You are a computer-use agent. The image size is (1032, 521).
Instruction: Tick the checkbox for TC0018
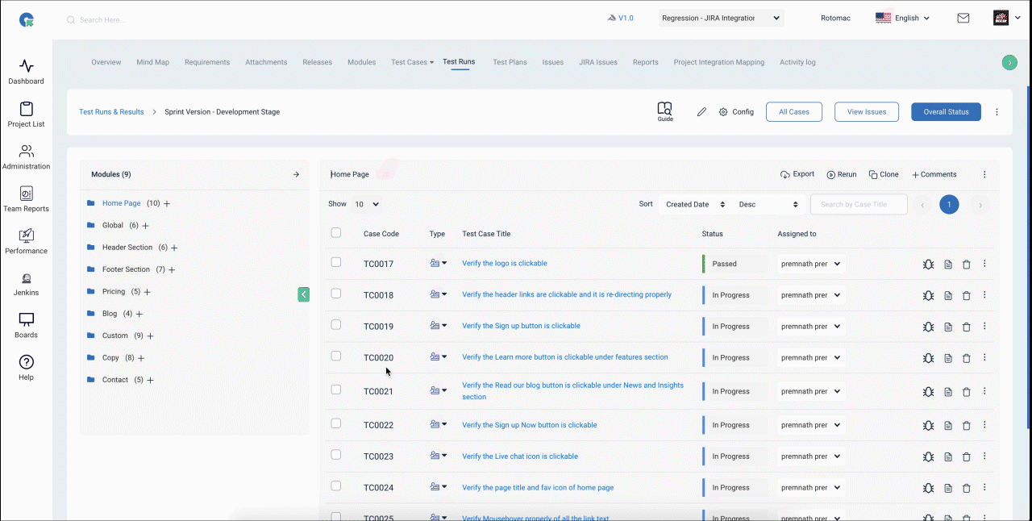[x=336, y=294]
